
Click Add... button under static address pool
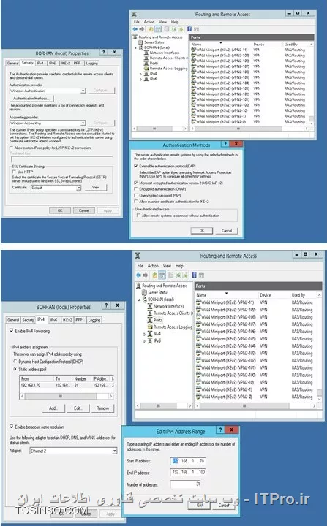pos(53,408)
